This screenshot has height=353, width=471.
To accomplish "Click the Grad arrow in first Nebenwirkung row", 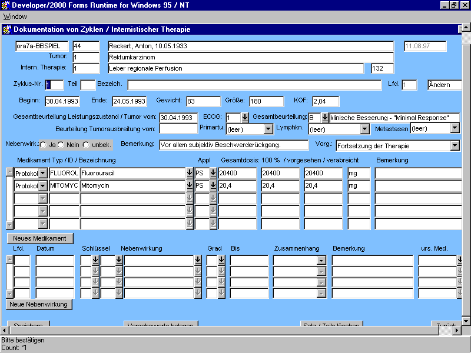I will [221, 260].
